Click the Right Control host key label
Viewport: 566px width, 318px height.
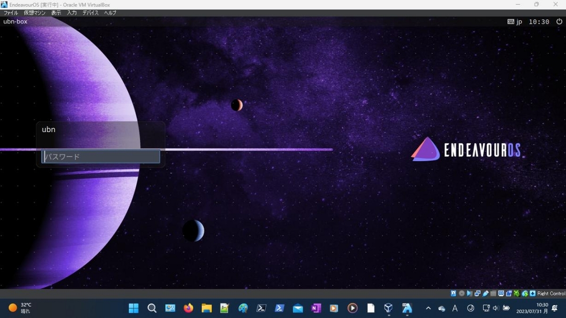[x=551, y=293]
